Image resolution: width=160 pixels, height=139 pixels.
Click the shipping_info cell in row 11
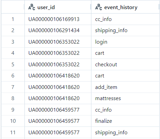pyautogui.click(x=125, y=133)
